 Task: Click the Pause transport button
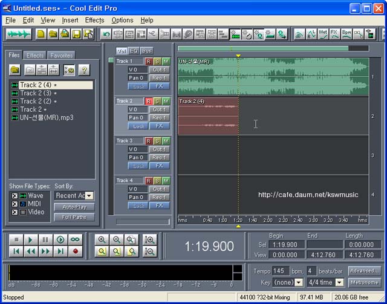pos(46,239)
